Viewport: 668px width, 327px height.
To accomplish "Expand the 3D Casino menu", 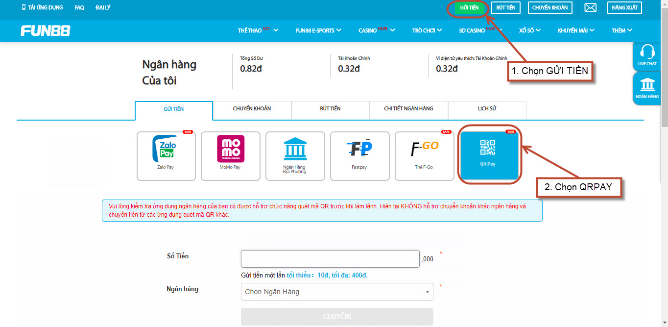I will pyautogui.click(x=480, y=30).
